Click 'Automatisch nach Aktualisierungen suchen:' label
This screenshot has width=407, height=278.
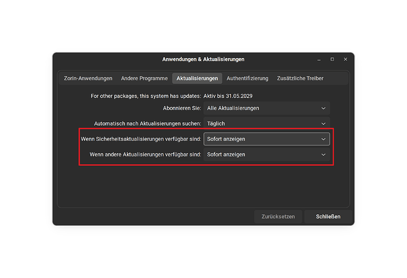(148, 124)
